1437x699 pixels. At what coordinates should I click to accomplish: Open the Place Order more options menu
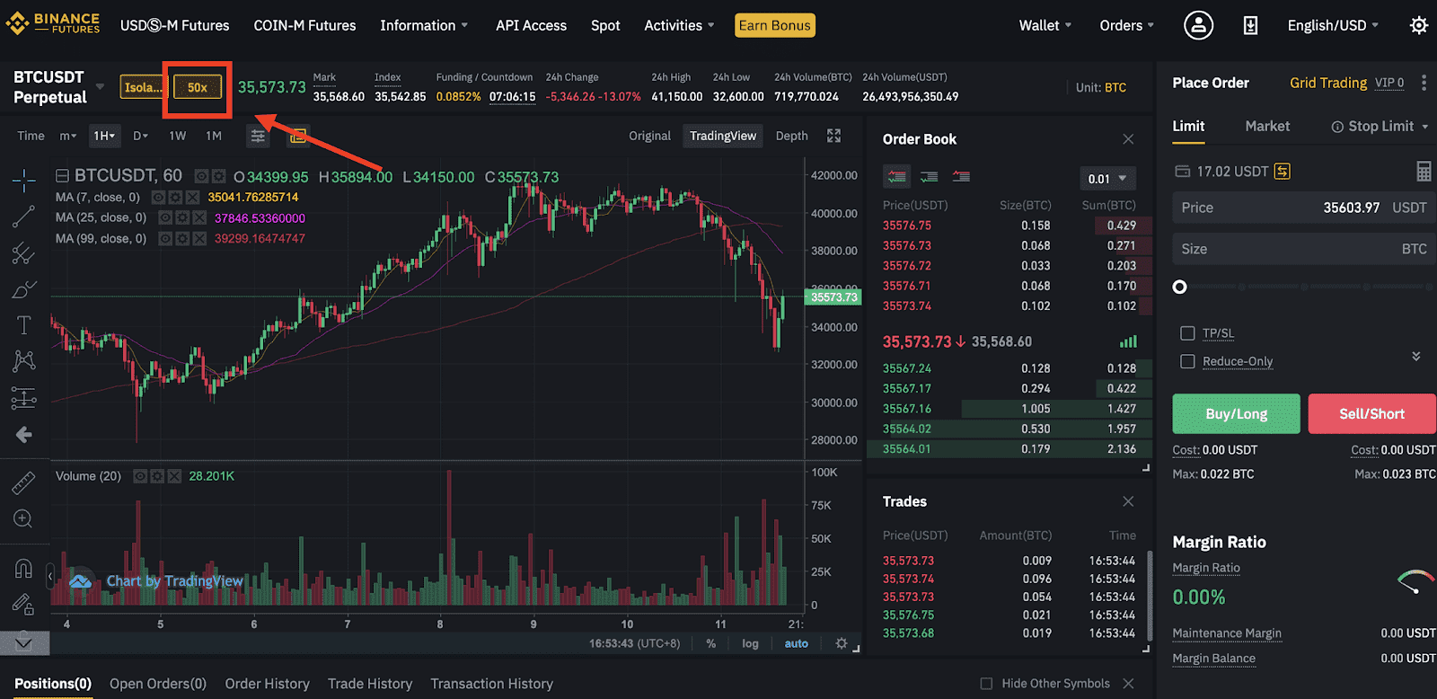pyautogui.click(x=1424, y=83)
